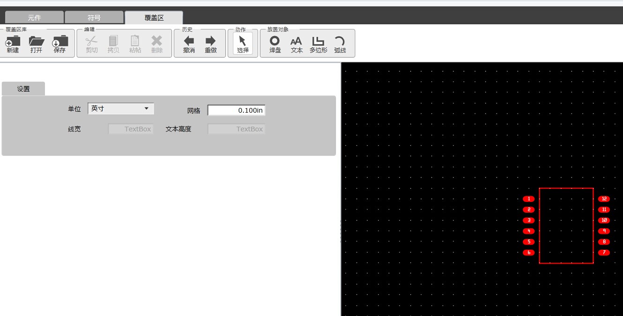The width and height of the screenshot is (623, 316).
Task: Undo the last action with 撤消
Action: pos(189,44)
